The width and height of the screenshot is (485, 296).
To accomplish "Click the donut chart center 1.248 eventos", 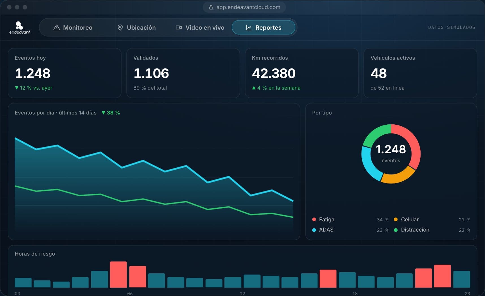I will 391,154.
